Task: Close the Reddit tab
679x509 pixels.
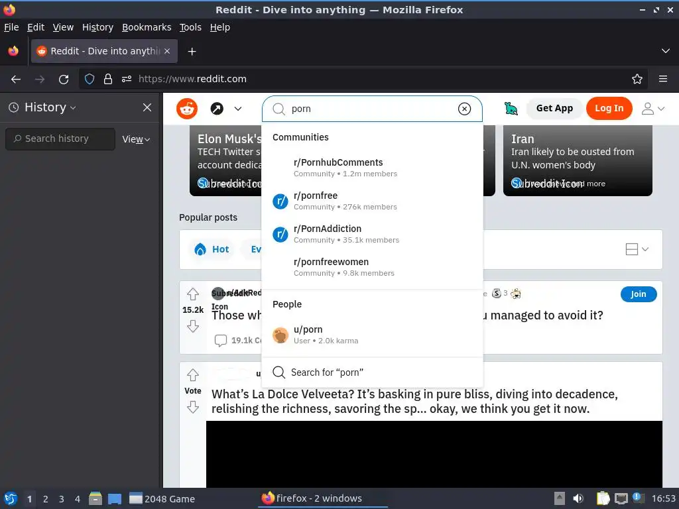Action: pyautogui.click(x=167, y=51)
